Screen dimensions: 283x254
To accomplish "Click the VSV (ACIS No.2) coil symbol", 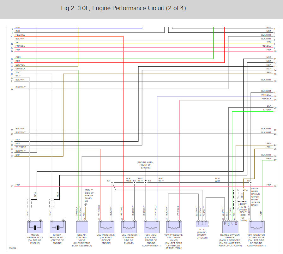I will coord(106,227).
